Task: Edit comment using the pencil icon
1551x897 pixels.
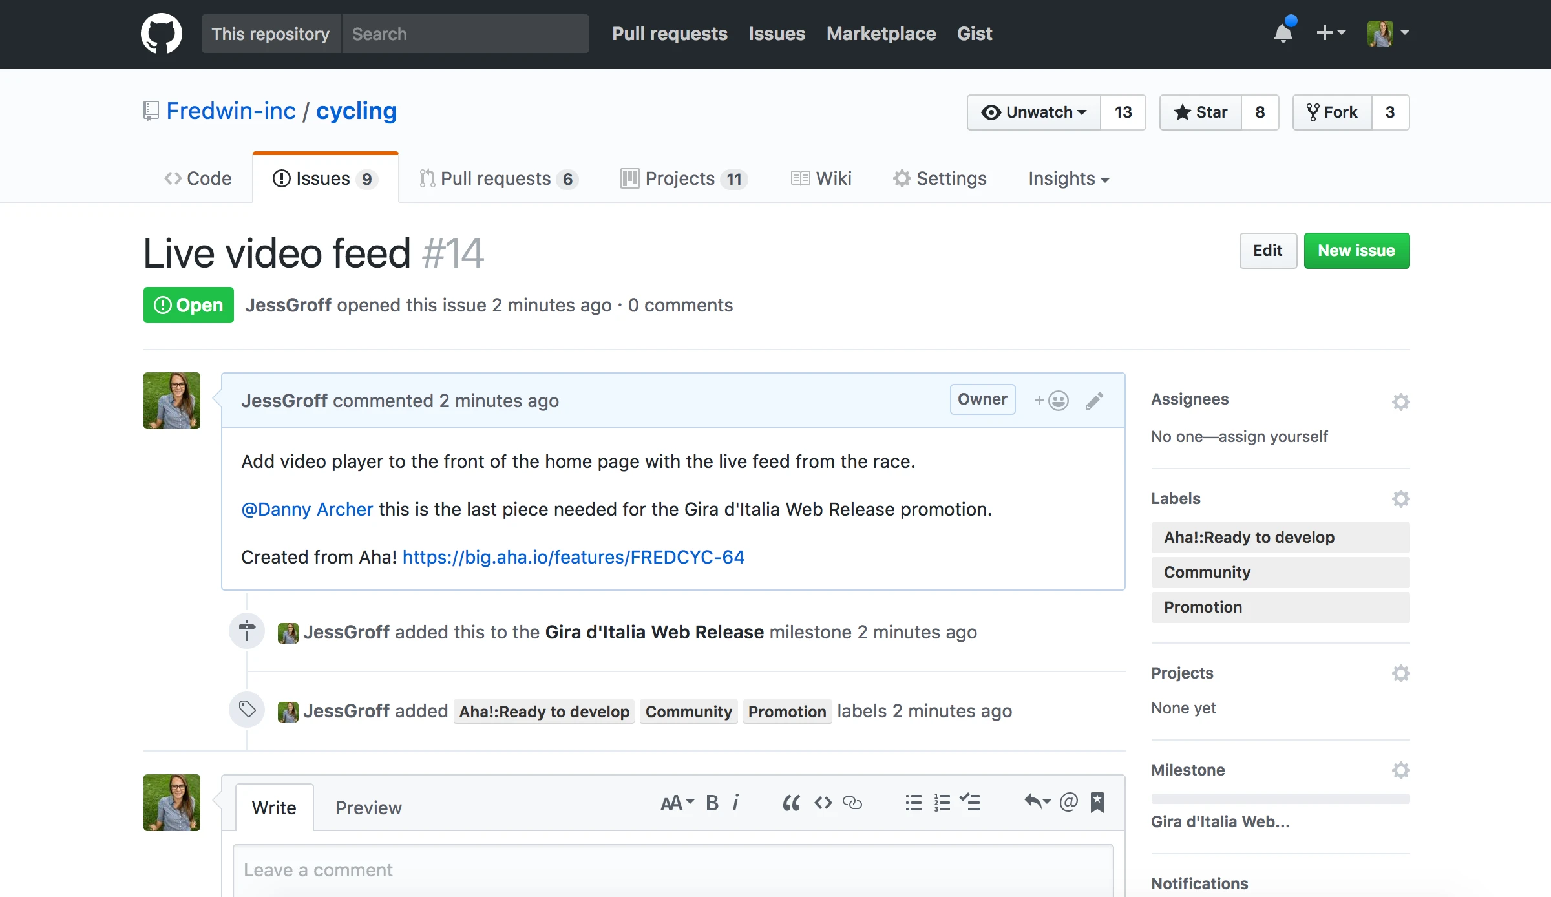Action: coord(1094,401)
